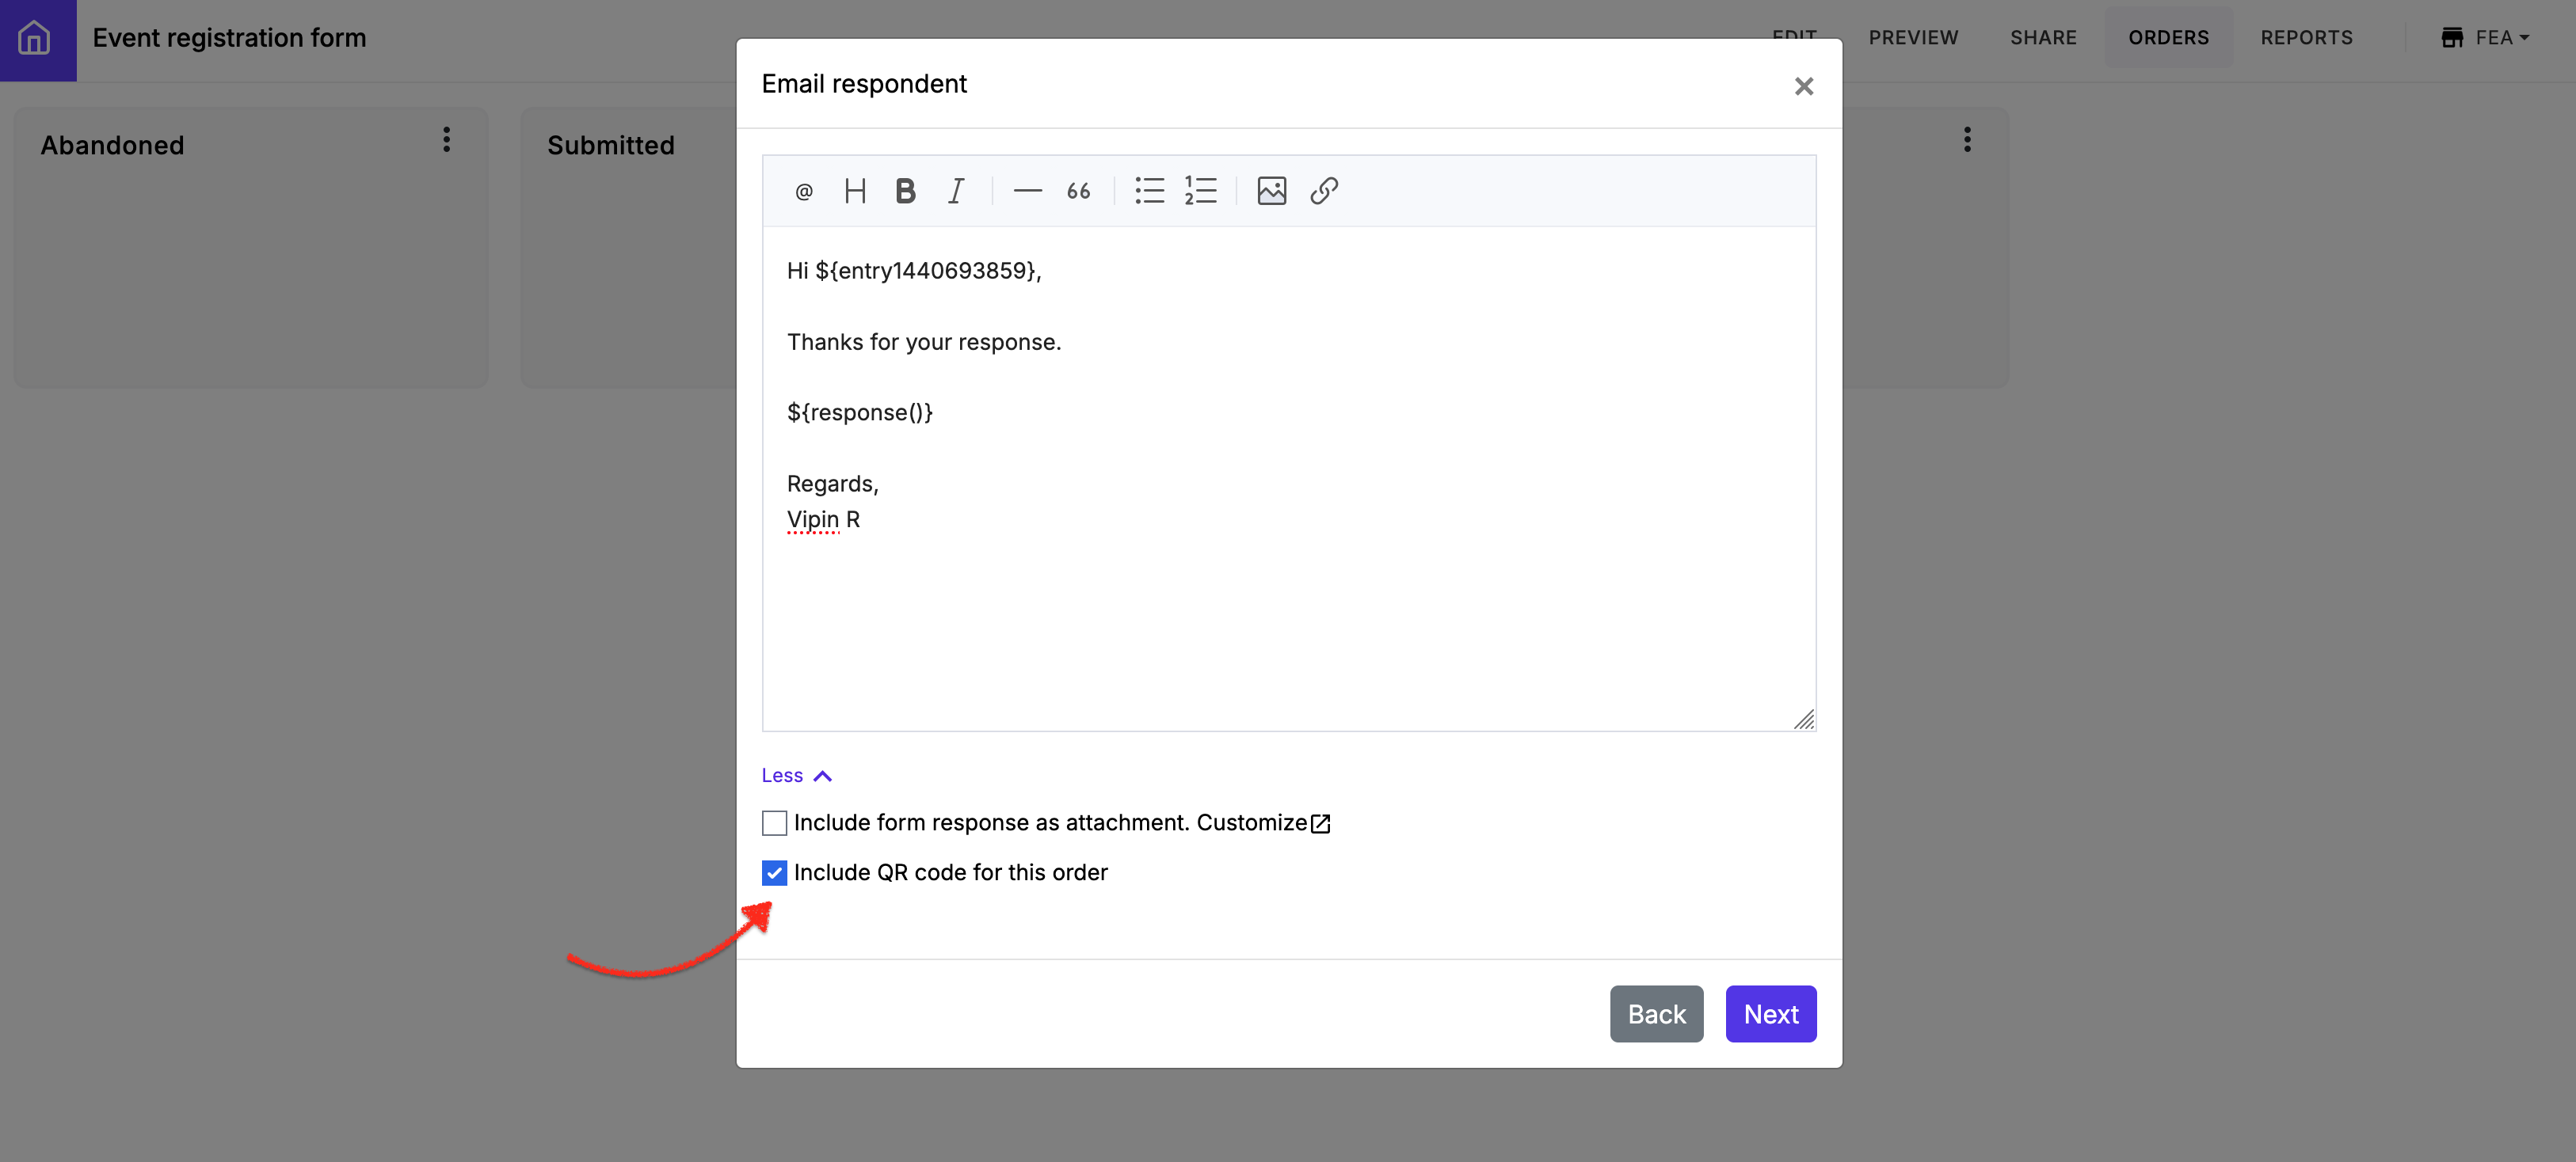The width and height of the screenshot is (2576, 1162).
Task: Toggle bold formatting in the toolbar
Action: (905, 191)
